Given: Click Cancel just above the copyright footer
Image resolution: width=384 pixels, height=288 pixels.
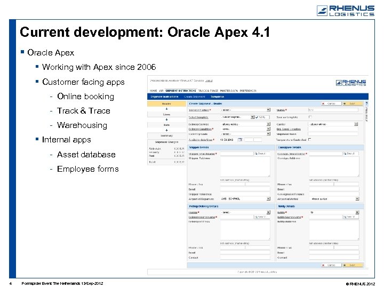Looking at the screenshot, I should pyautogui.click(x=331, y=265).
